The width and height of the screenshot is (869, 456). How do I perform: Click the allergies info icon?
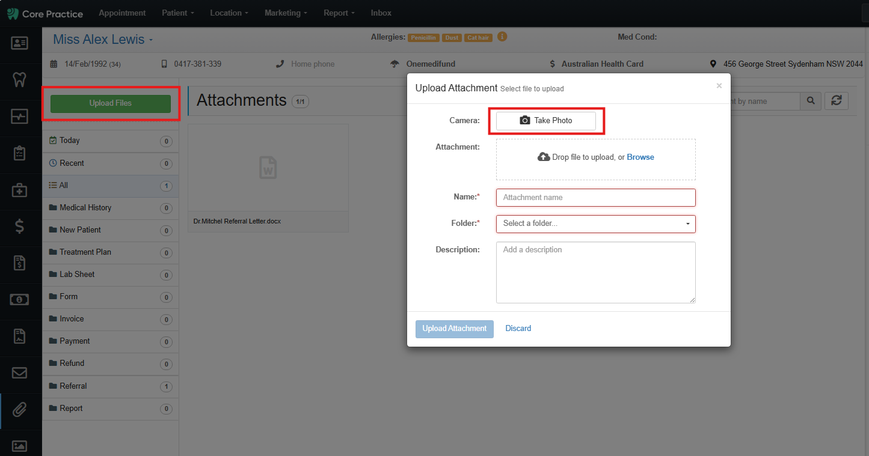pos(502,37)
